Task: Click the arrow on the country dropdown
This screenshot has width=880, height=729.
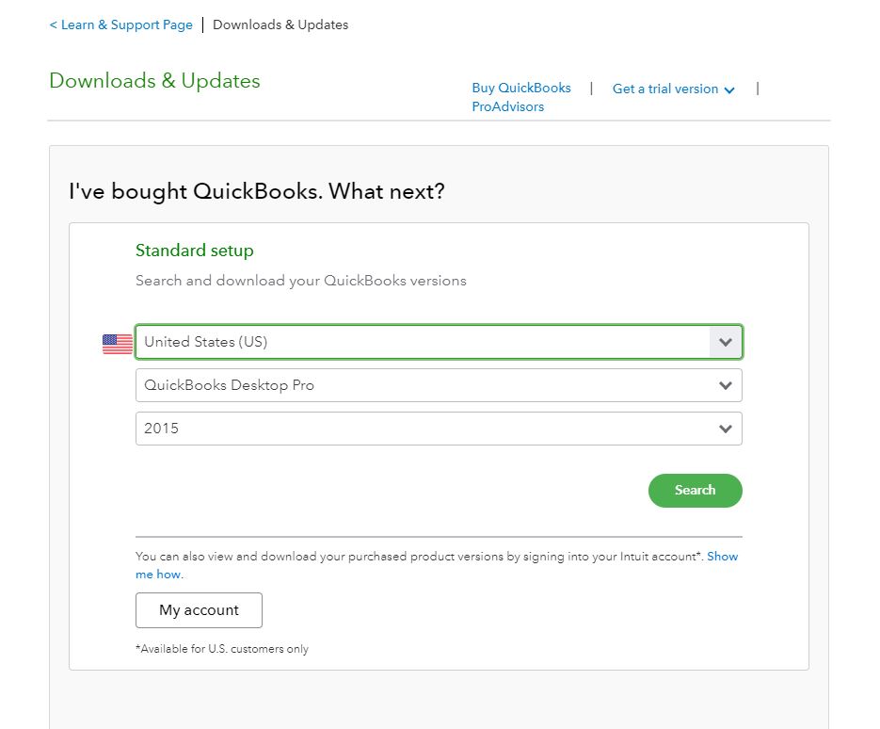Action: click(725, 342)
